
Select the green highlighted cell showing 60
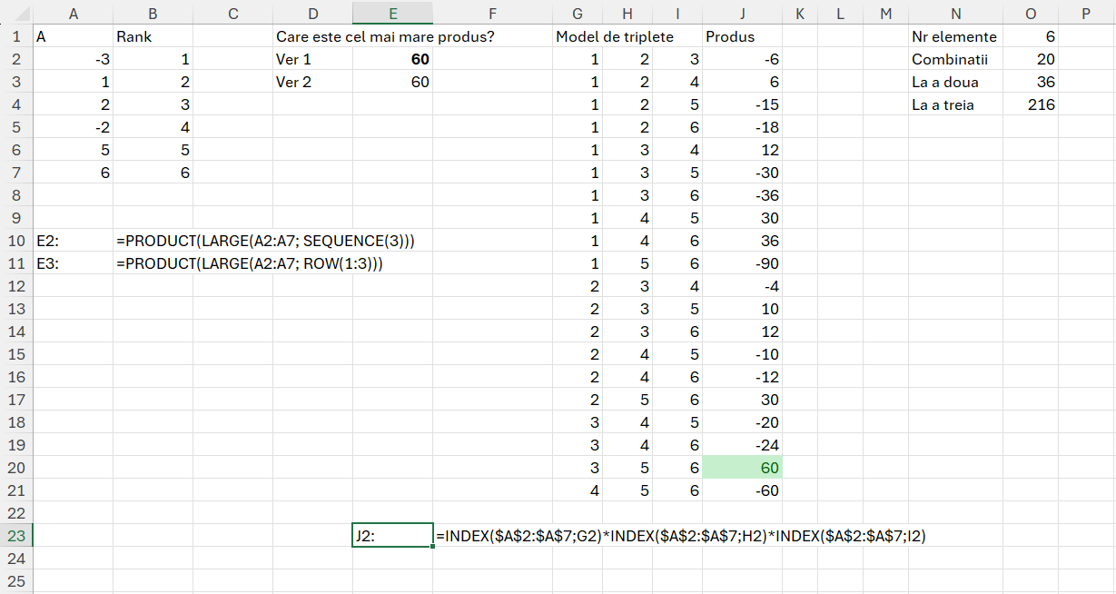click(743, 468)
